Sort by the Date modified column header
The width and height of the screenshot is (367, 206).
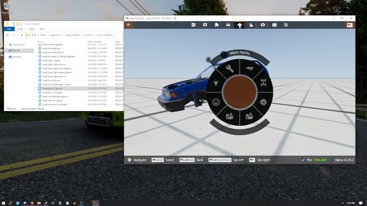pyautogui.click(x=95, y=42)
